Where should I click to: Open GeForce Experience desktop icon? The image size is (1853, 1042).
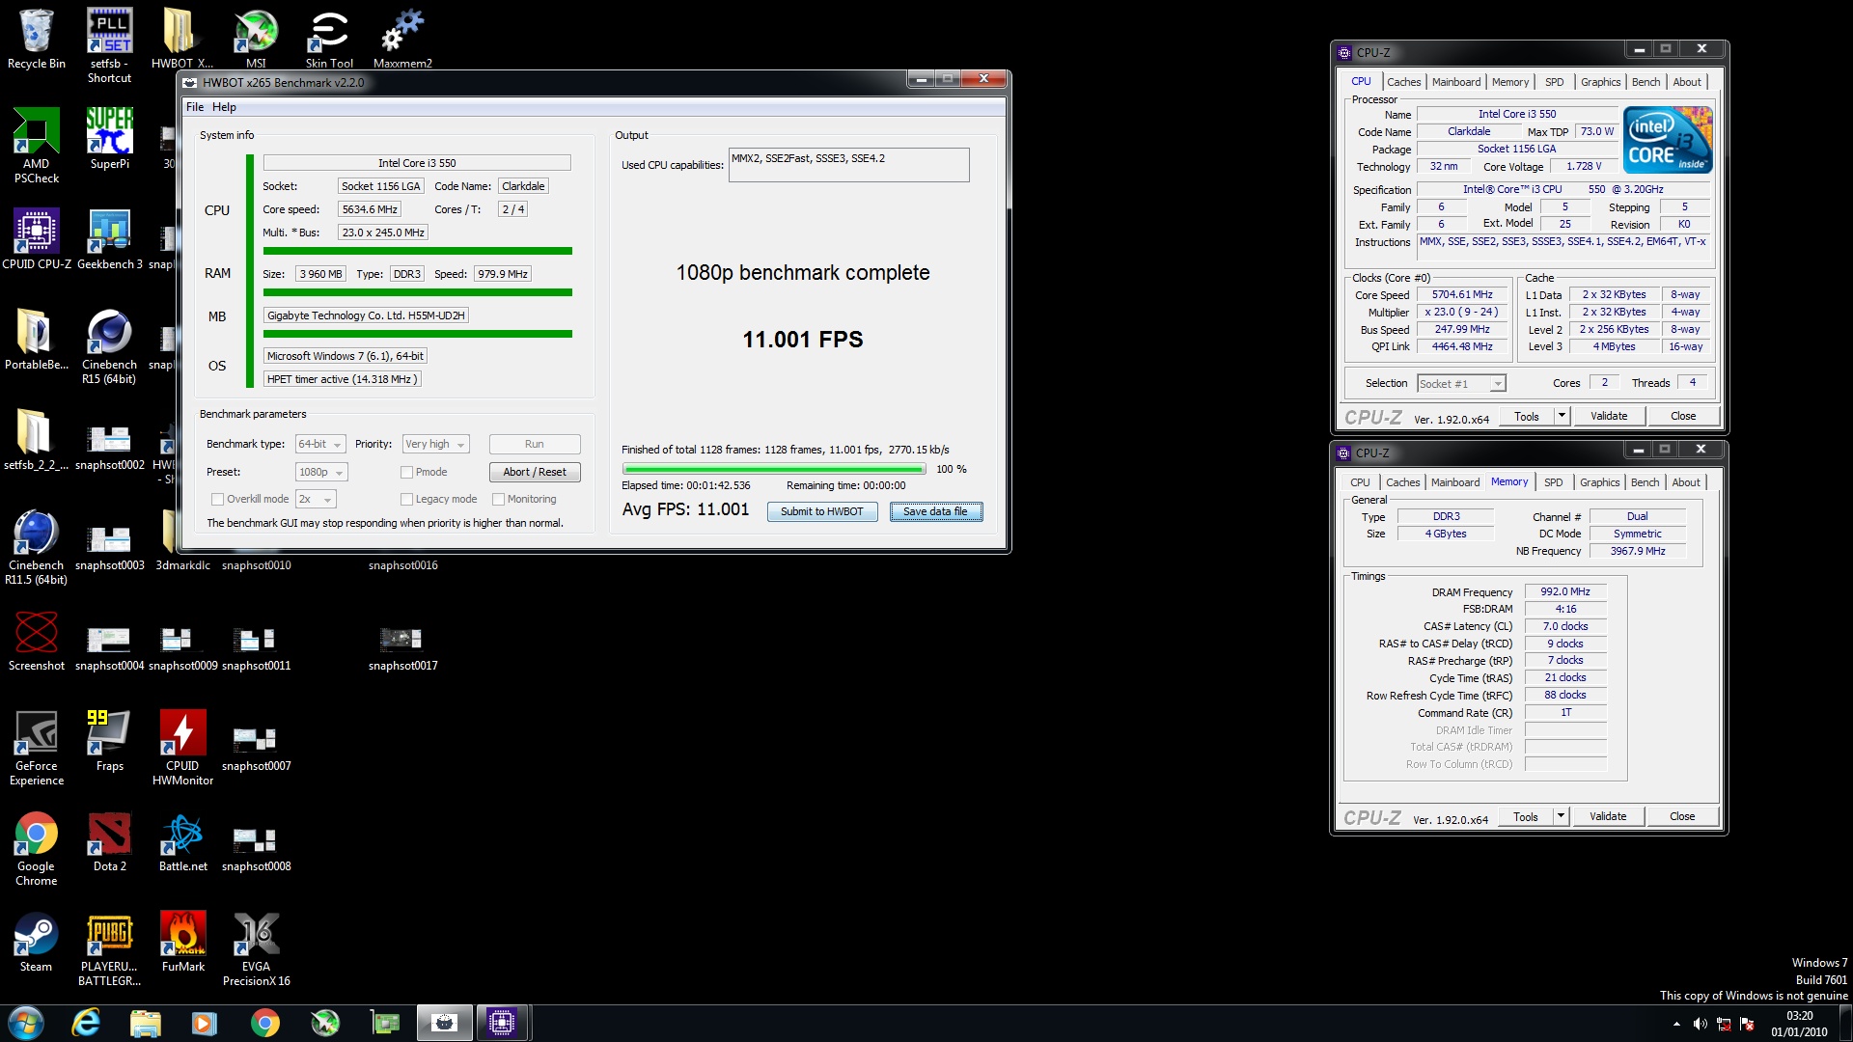coord(37,748)
